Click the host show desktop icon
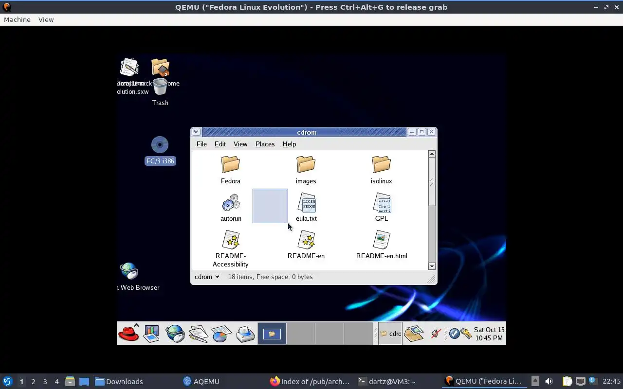 pos(84,381)
